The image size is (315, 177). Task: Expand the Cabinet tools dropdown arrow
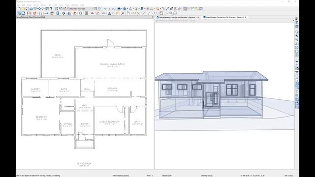[55, 13]
